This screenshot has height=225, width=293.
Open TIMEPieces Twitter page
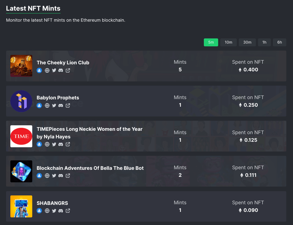[54, 144]
